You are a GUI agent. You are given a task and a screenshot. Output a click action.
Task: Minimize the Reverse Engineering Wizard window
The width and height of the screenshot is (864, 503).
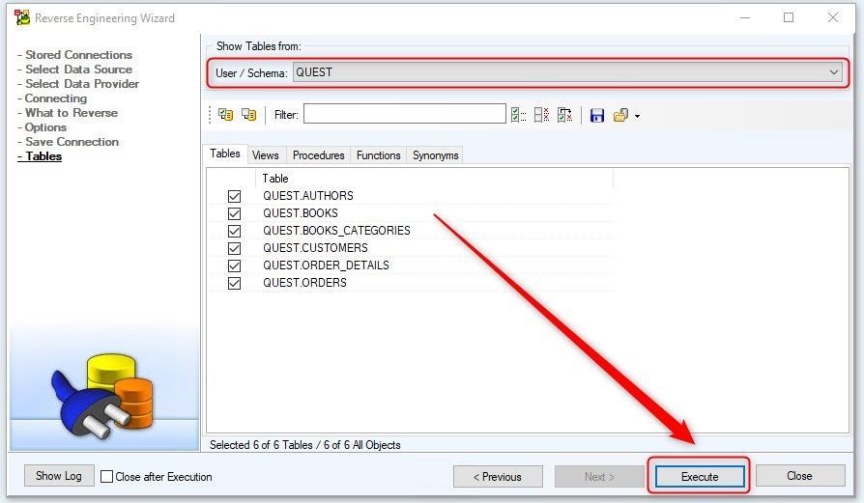click(x=745, y=17)
